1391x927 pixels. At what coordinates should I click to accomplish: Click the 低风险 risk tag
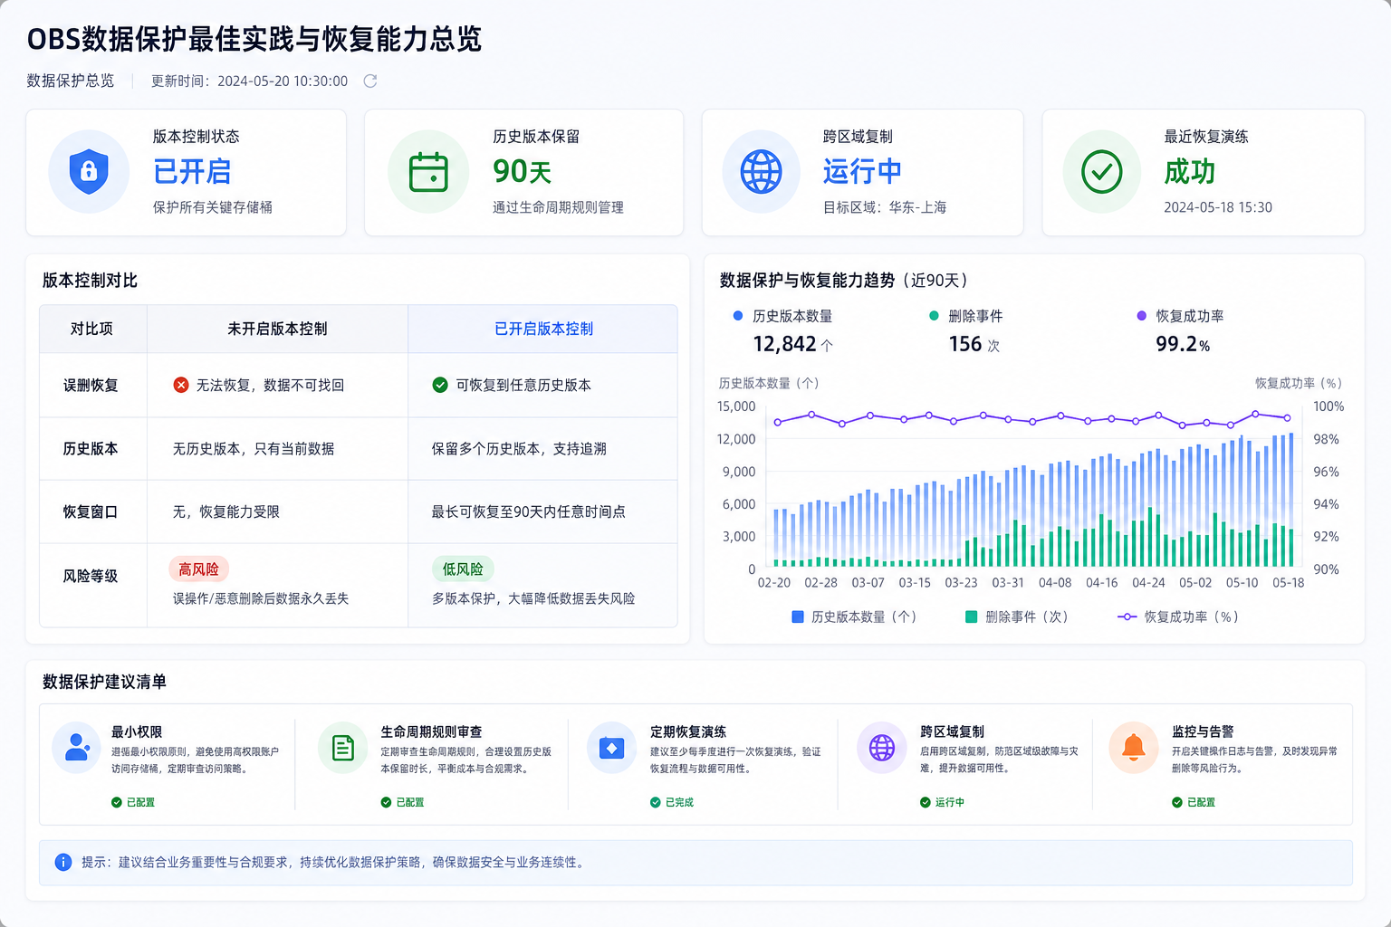tap(463, 569)
